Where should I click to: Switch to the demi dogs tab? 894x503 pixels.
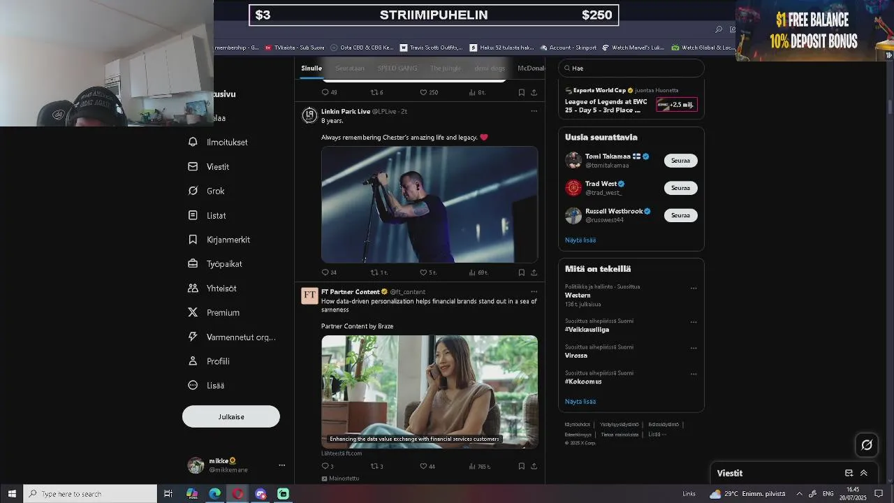tap(490, 68)
